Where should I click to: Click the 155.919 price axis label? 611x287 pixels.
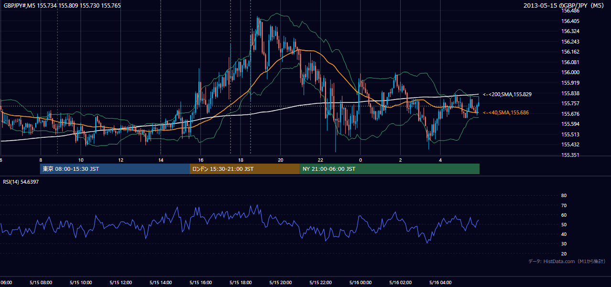pyautogui.click(x=570, y=83)
